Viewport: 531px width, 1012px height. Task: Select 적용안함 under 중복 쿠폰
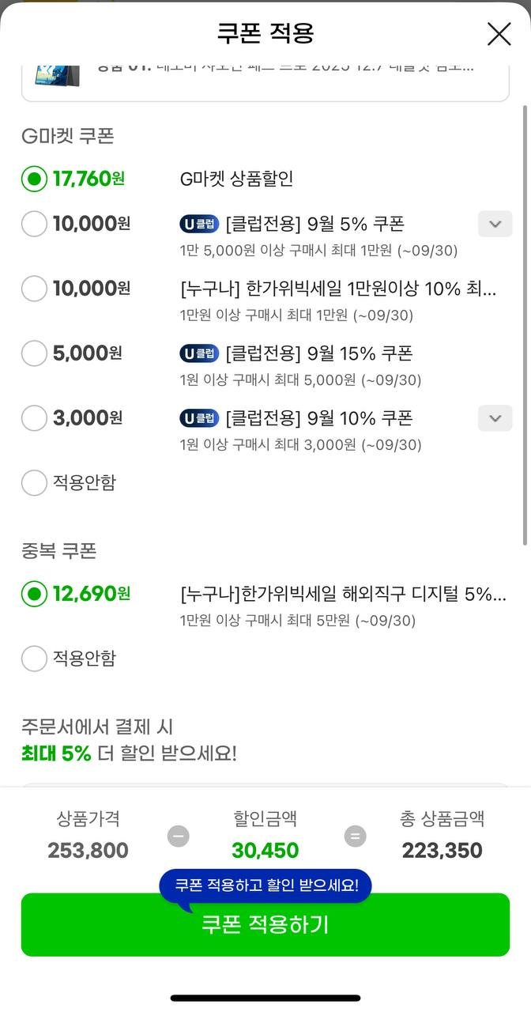(x=34, y=658)
